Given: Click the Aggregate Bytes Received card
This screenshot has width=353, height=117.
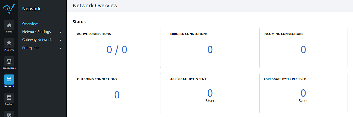Looking at the screenshot, I should [303, 93].
